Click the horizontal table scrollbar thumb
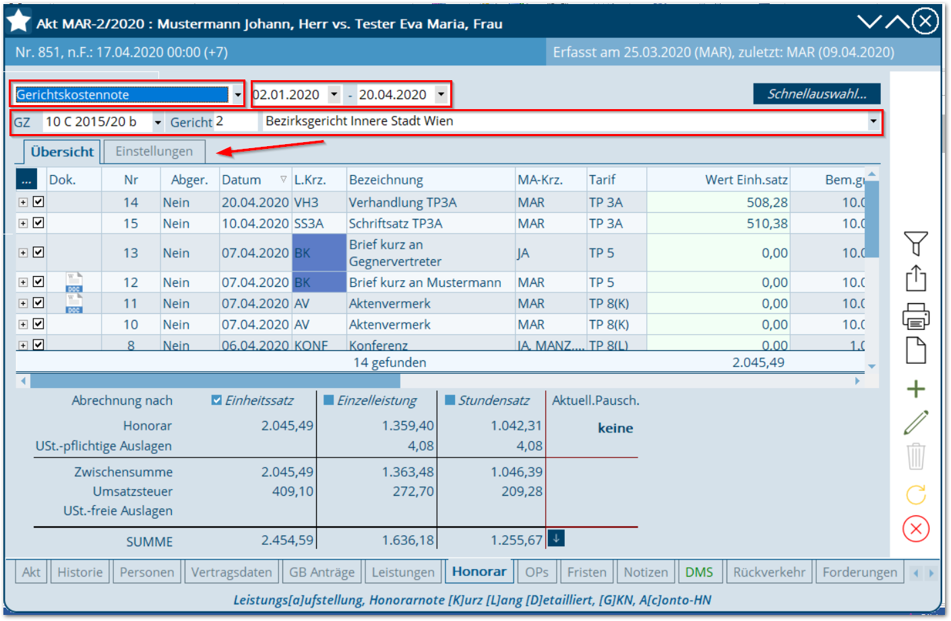This screenshot has width=951, height=621. coord(215,381)
